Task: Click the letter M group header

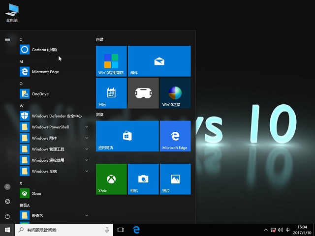Action: tap(21, 61)
